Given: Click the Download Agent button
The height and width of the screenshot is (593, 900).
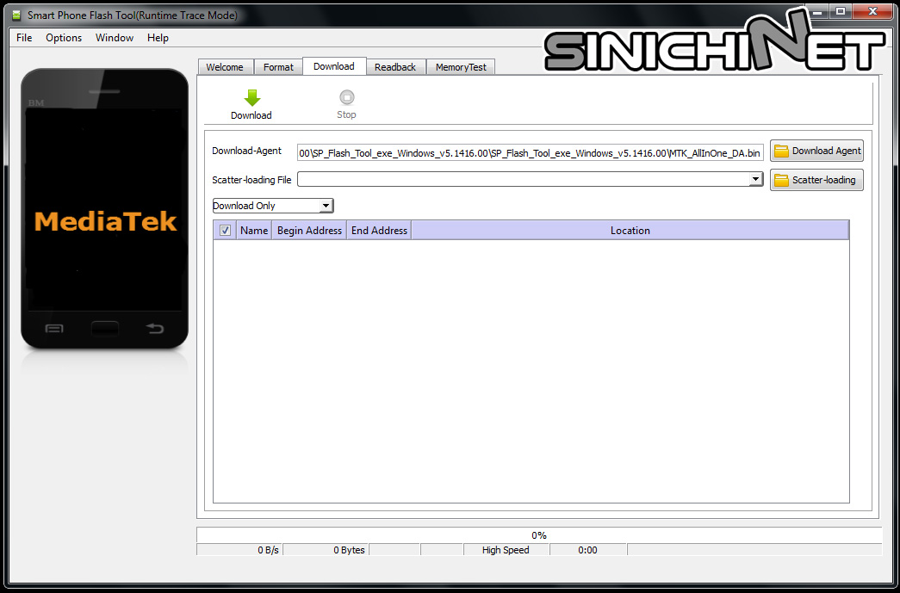Looking at the screenshot, I should (816, 150).
